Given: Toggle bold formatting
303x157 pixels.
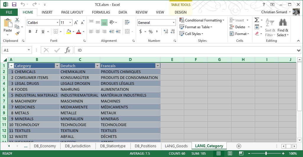Looking at the screenshot, I should coord(30,32).
